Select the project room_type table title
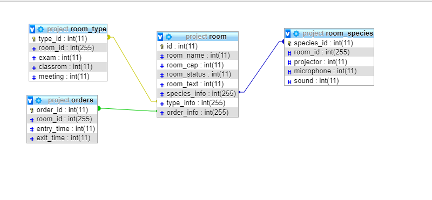 tap(77, 29)
